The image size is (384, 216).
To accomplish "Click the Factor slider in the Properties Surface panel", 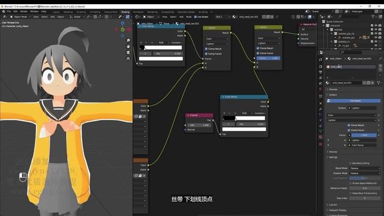I will click(364, 135).
